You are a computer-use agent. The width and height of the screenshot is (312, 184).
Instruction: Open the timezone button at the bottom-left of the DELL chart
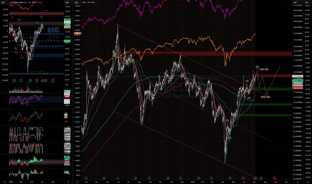[x=77, y=182]
